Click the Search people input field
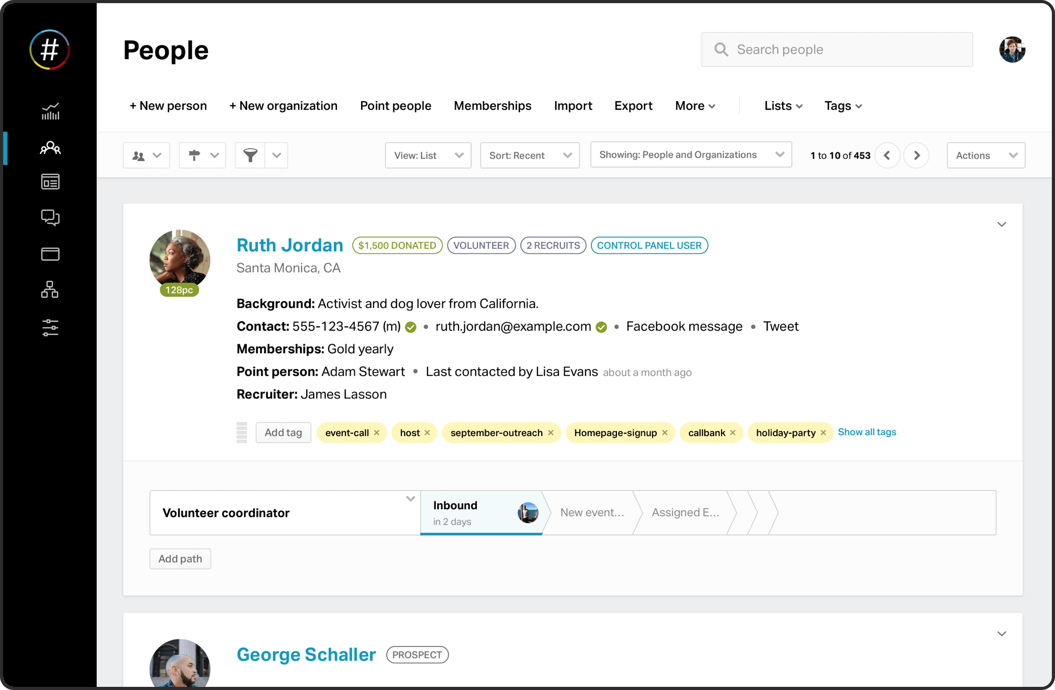Viewport: 1055px width, 690px height. [837, 49]
